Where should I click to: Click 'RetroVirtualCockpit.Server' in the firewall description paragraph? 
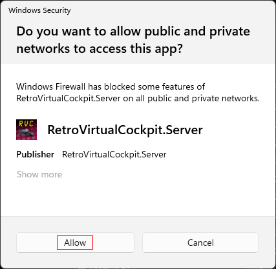(x=69, y=99)
